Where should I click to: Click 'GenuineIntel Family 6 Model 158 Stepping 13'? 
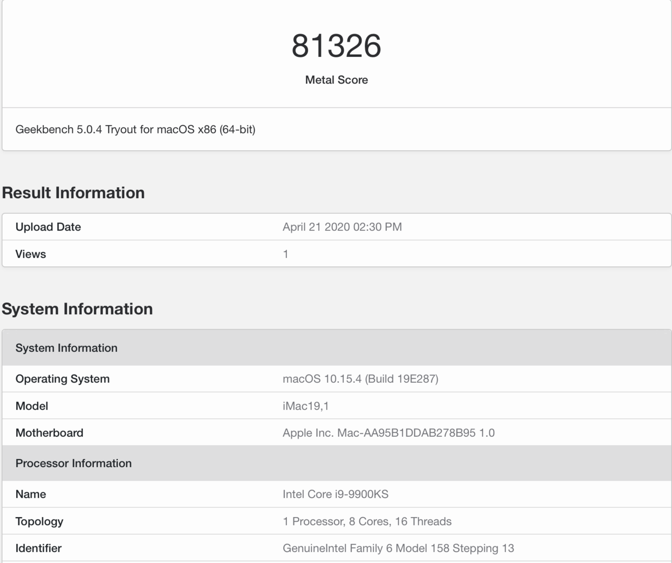(x=398, y=548)
